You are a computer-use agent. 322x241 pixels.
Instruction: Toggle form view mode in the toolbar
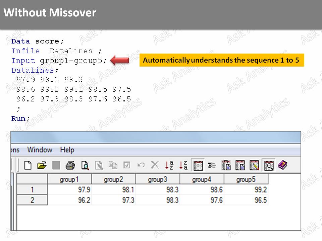pos(198,165)
